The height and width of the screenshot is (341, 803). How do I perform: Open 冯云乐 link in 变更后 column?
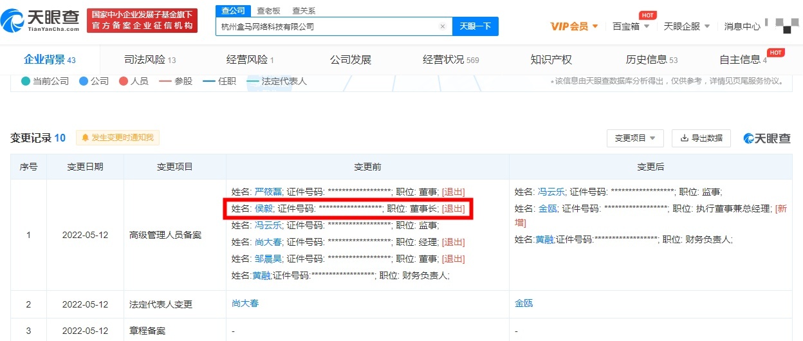551,192
